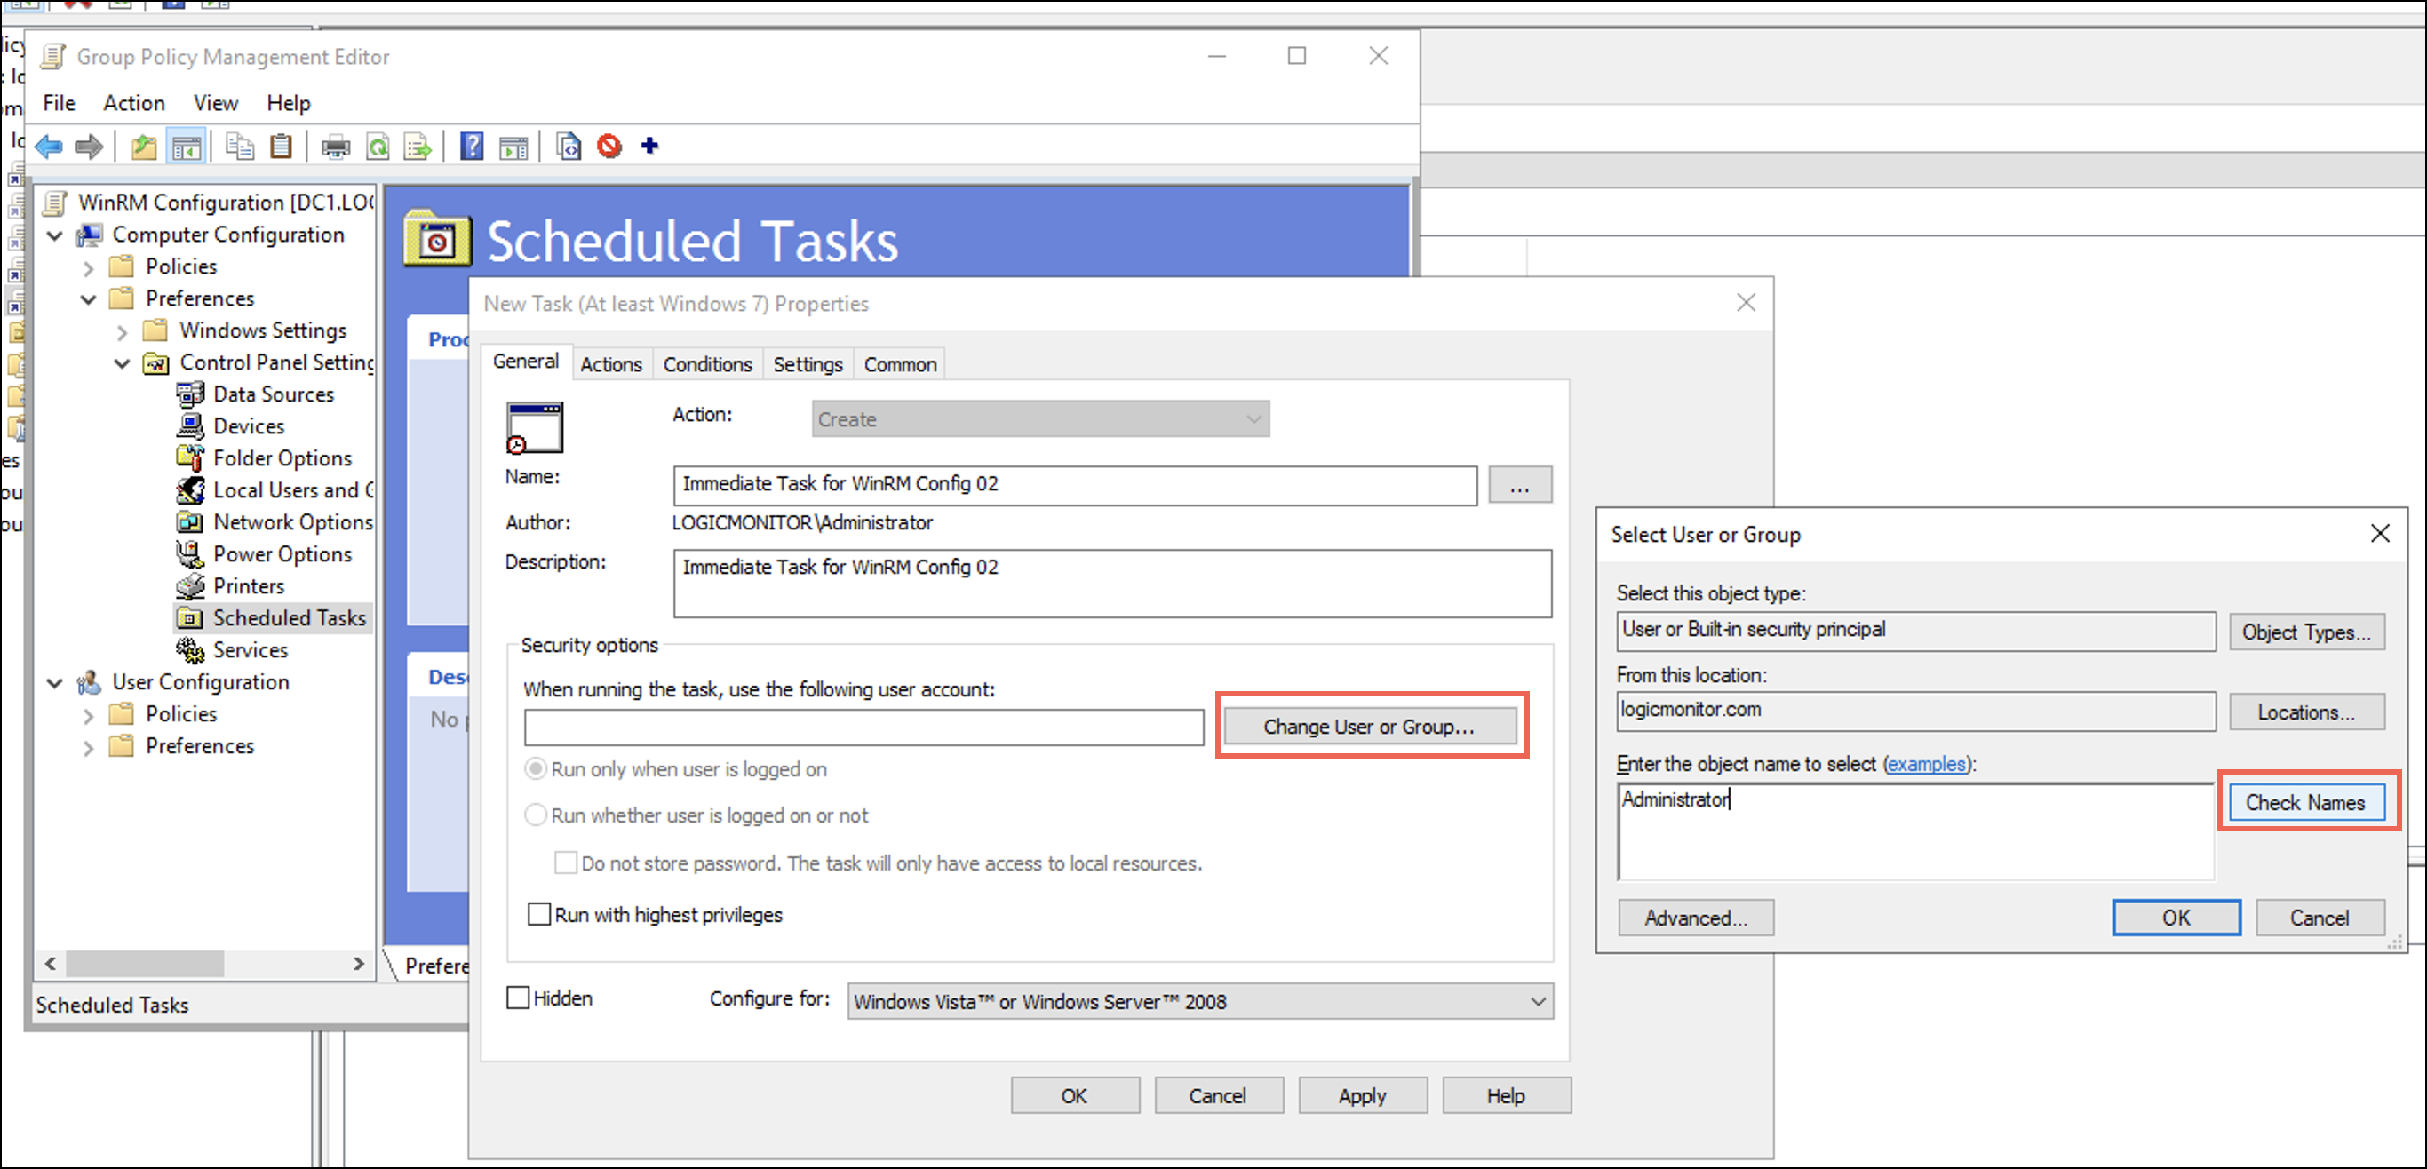Open the Help menu

(x=289, y=103)
